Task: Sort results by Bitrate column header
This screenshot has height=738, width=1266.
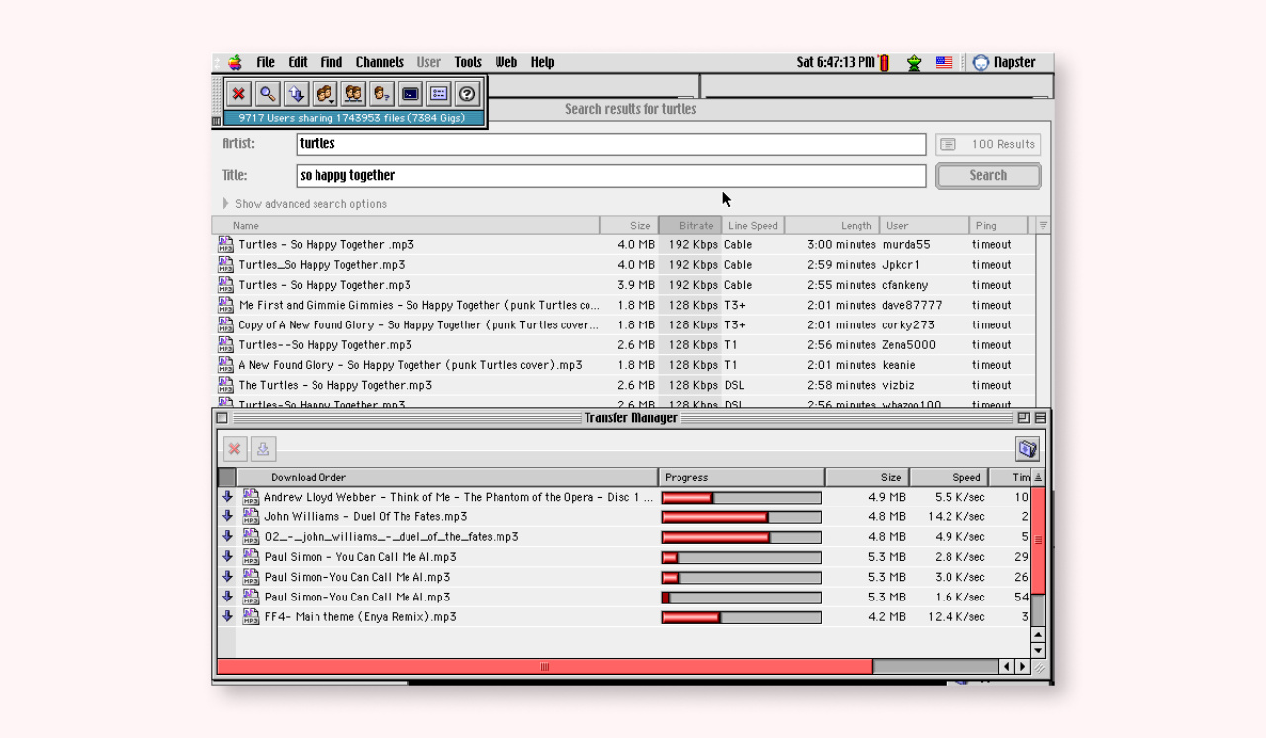Action: click(x=689, y=226)
